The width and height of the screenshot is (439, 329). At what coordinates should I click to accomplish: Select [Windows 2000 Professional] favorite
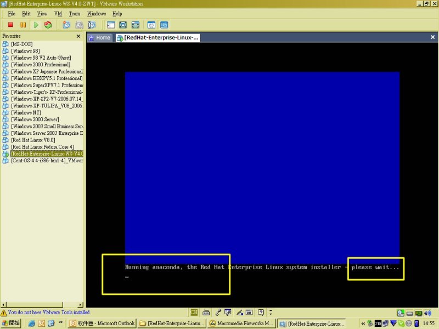[41, 65]
